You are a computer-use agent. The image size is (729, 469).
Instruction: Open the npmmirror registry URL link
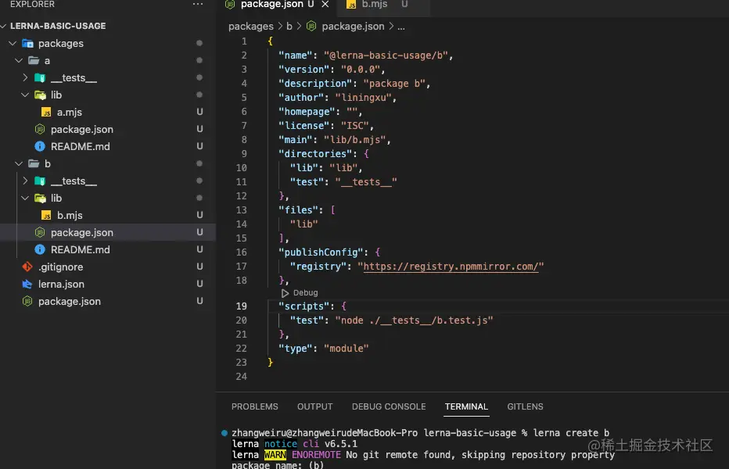tap(451, 267)
